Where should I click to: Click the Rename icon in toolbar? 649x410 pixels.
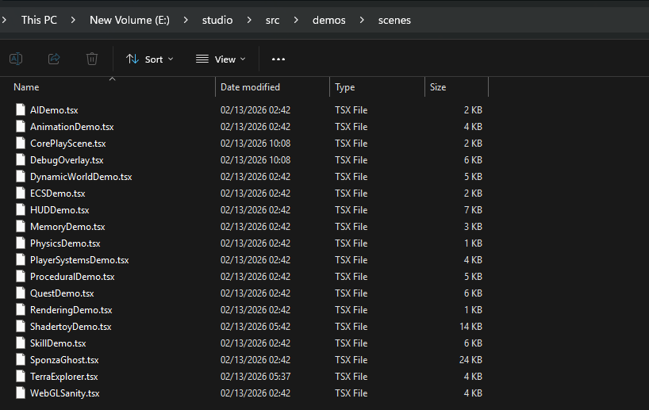click(x=16, y=59)
